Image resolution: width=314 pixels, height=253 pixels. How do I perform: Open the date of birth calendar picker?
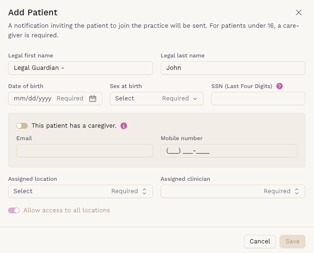(93, 99)
